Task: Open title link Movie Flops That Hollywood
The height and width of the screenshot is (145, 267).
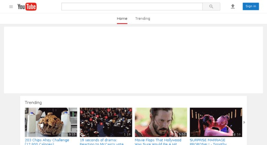Action: 158,142
